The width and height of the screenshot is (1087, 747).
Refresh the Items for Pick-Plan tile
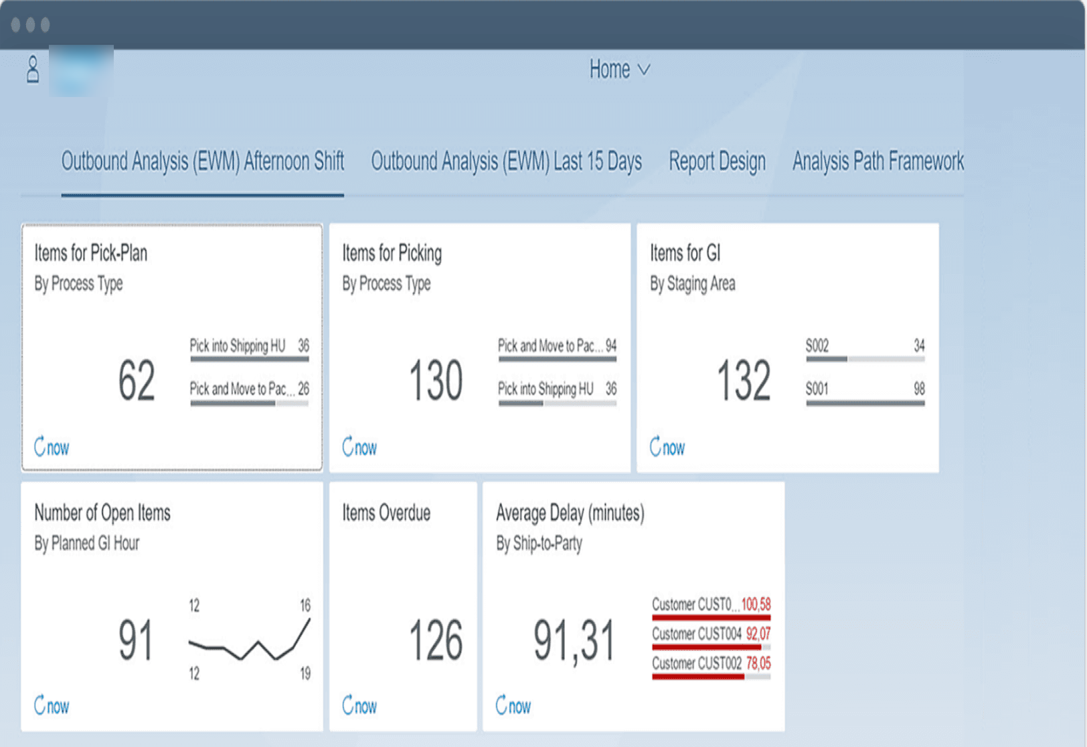[x=52, y=446]
